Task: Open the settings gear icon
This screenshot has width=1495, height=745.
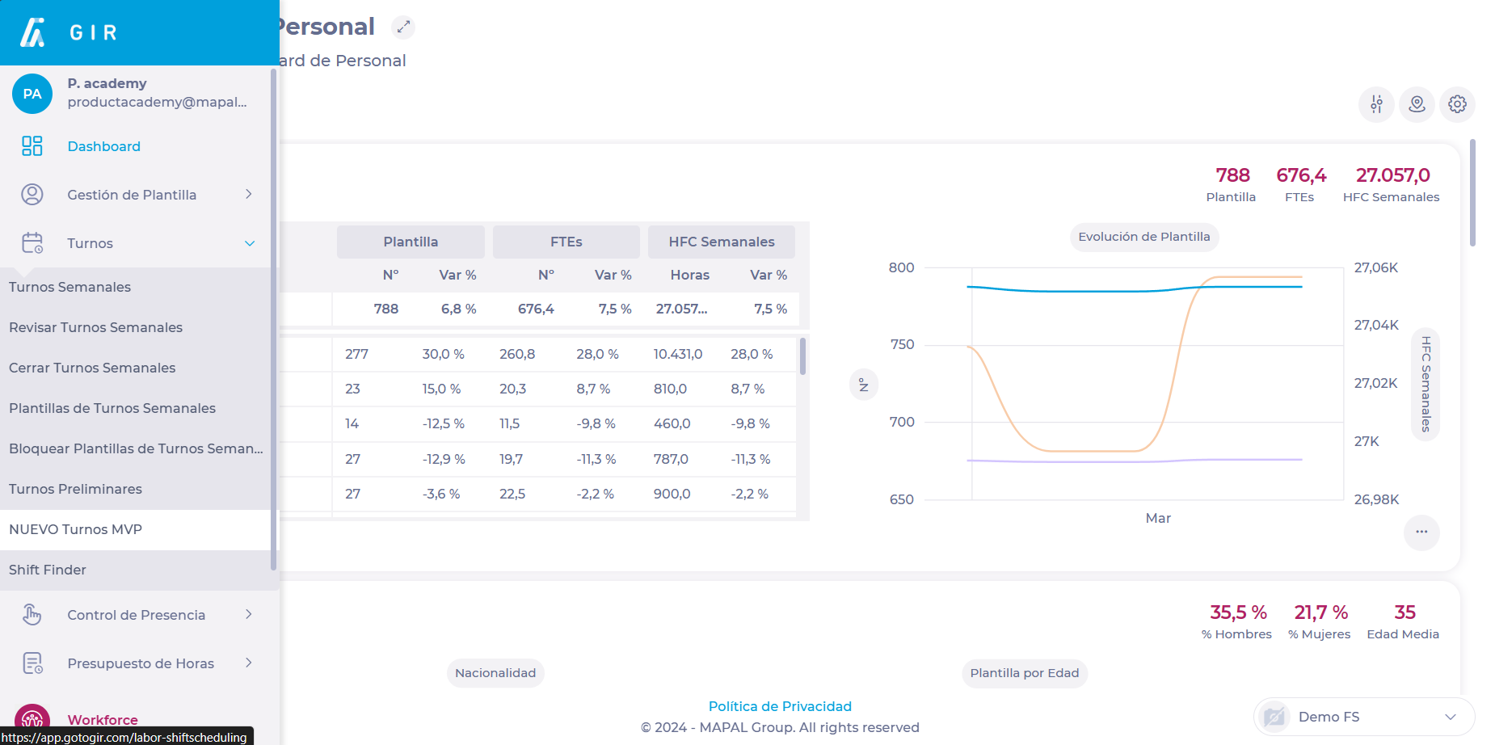Action: coord(1457,104)
